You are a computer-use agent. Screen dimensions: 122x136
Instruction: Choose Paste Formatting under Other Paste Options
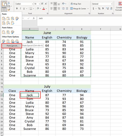tap(4, 41)
